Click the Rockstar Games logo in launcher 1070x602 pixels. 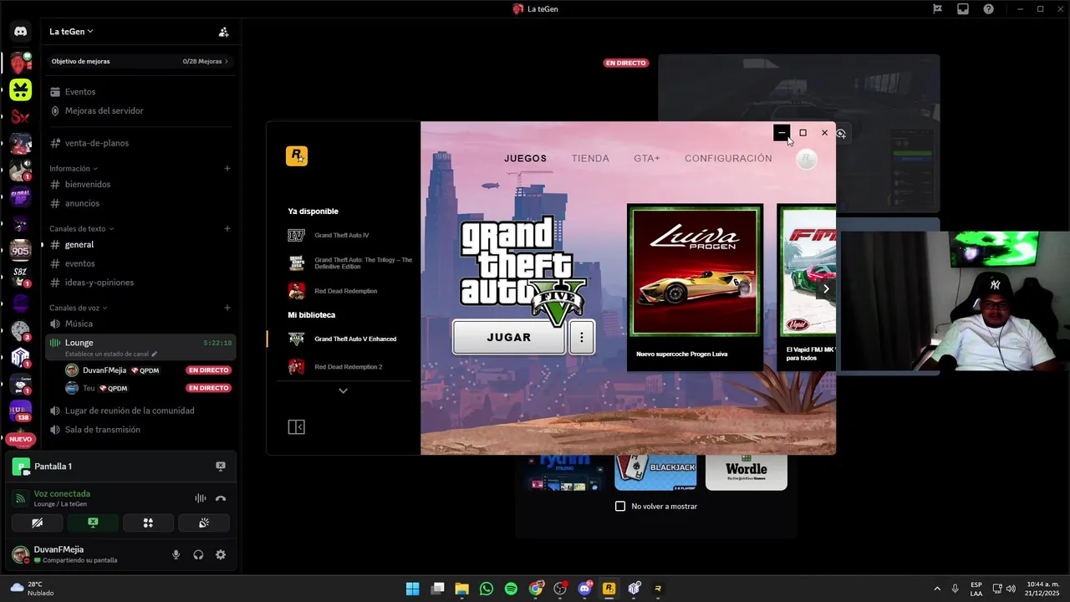tap(297, 156)
